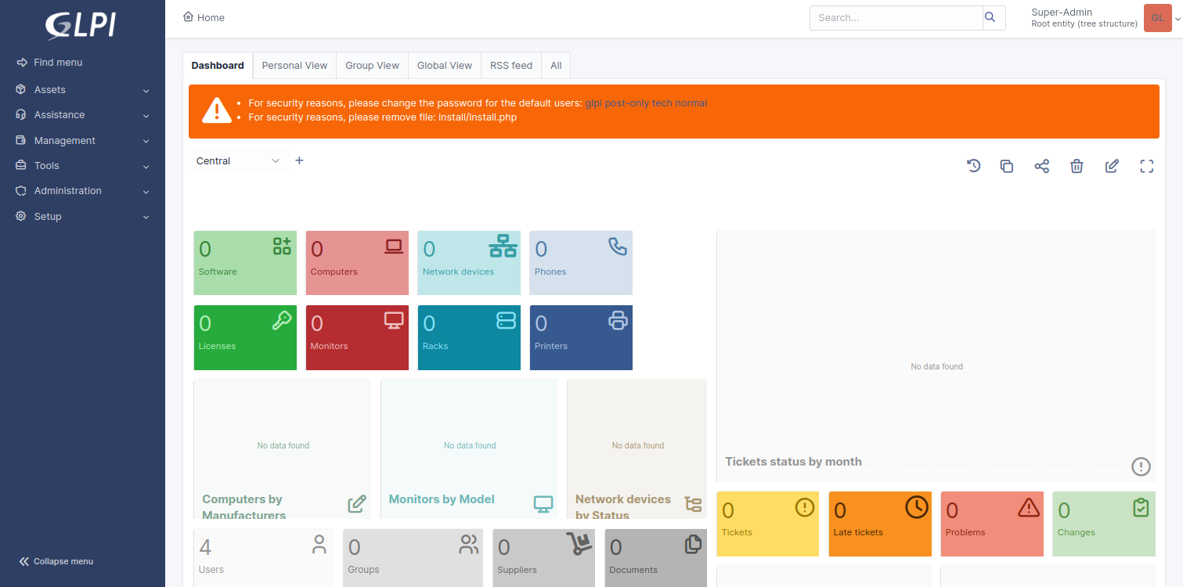The height and width of the screenshot is (587, 1183).
Task: Open the yellow Tickets counter card
Action: click(767, 523)
